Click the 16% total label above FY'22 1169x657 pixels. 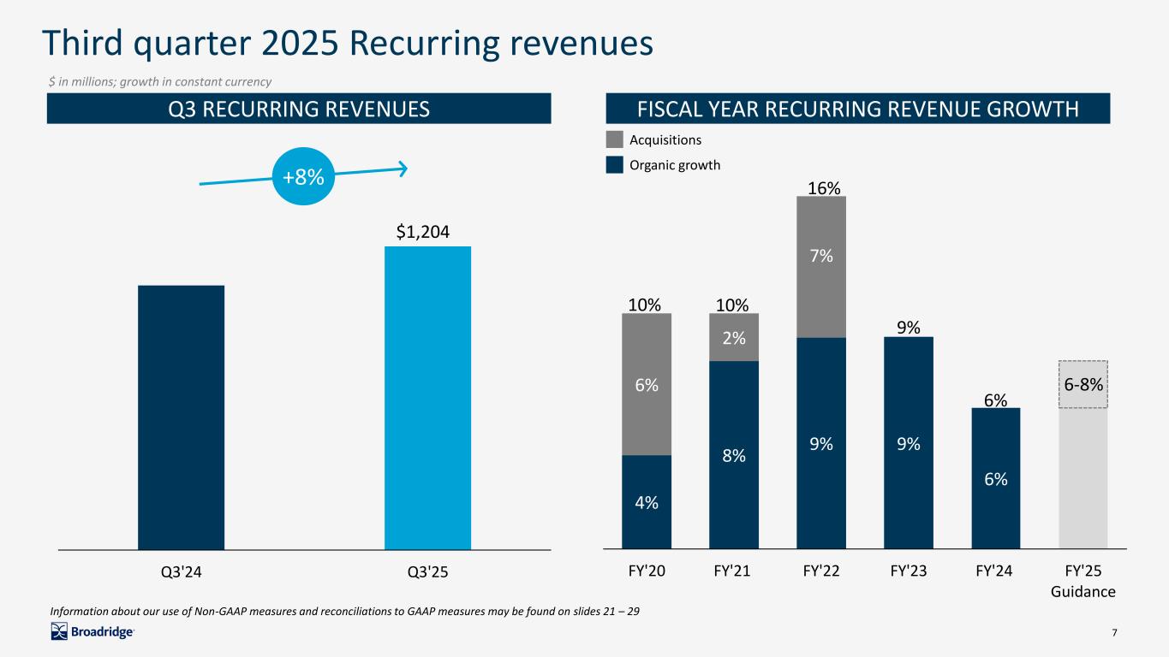coord(821,187)
